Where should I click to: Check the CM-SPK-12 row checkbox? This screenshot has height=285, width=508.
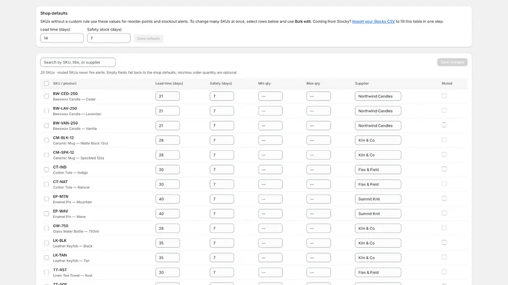(x=46, y=155)
